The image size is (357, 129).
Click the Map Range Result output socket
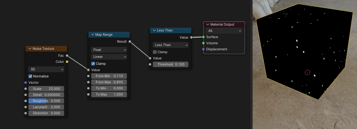pos(130,42)
